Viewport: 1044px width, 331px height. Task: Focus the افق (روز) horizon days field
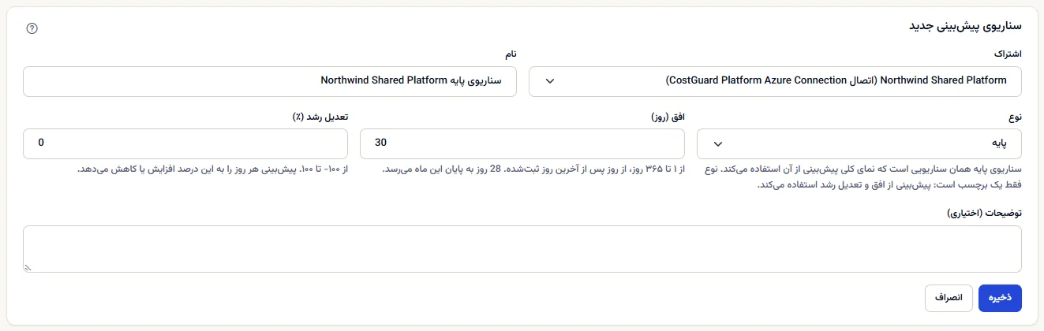[522, 143]
